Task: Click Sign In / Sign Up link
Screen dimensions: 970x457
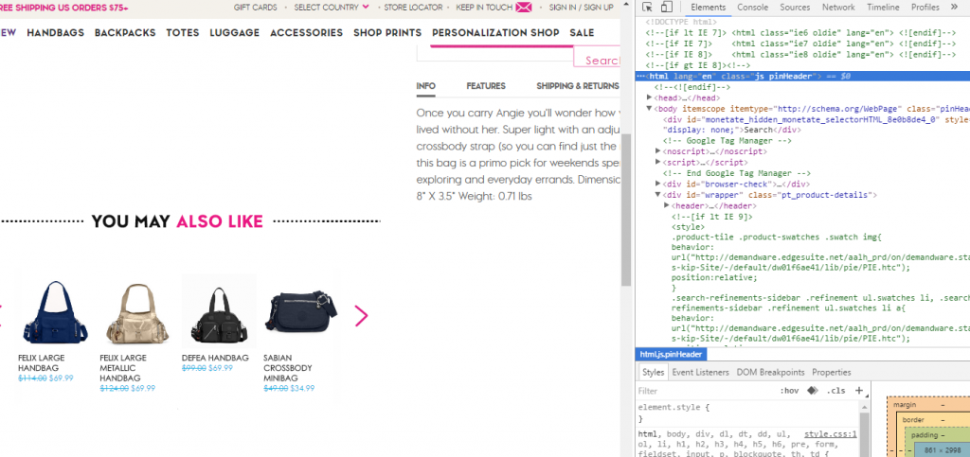Action: [x=581, y=8]
